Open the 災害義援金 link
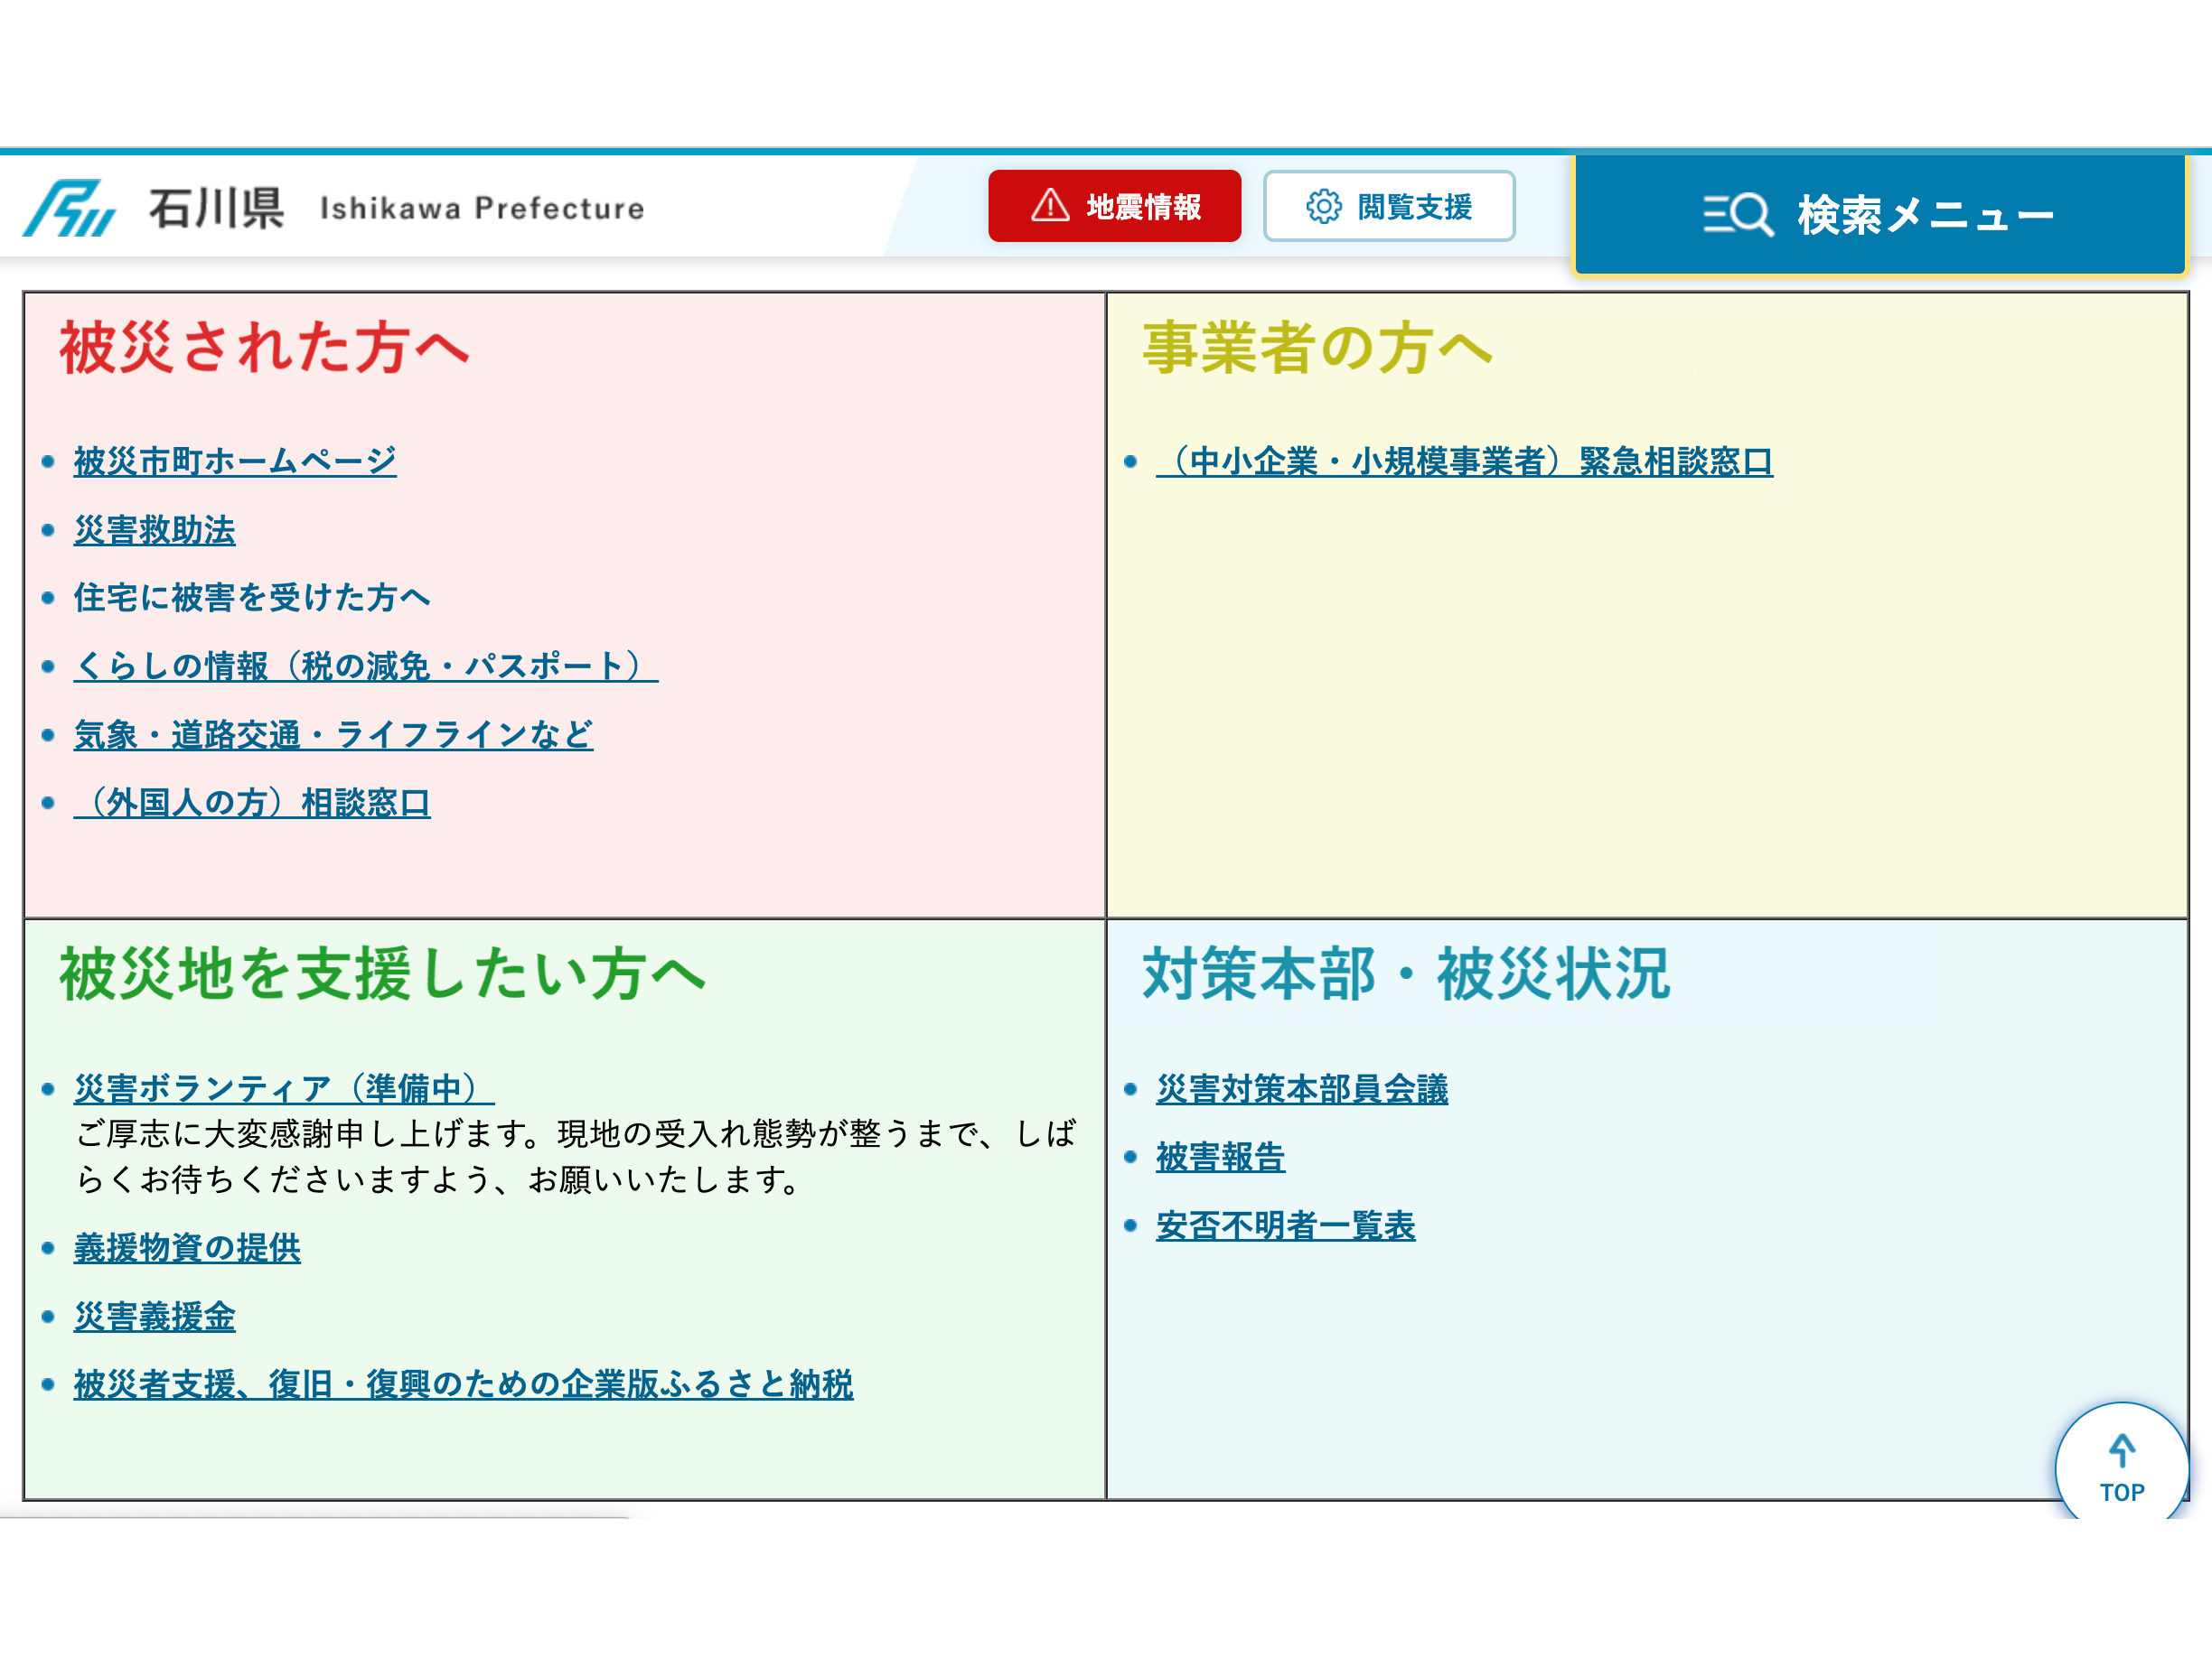Viewport: 2212px width, 1658px height. pyautogui.click(x=154, y=1317)
